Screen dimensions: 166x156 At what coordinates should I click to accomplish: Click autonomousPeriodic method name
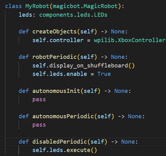click(x=63, y=116)
